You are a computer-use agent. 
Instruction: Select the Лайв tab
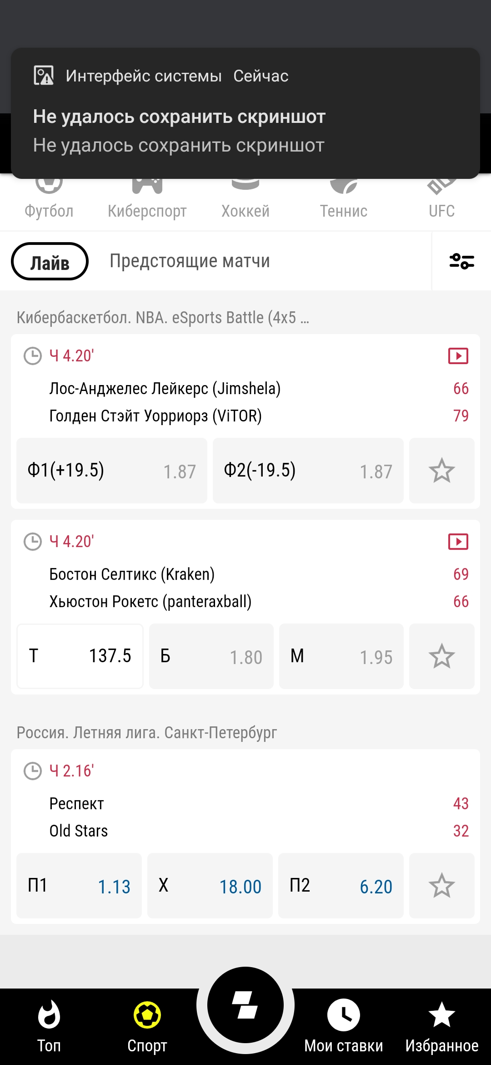pos(50,261)
